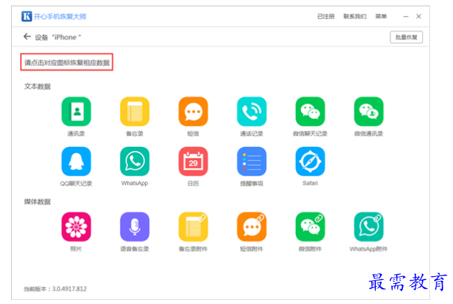This screenshot has height=304, width=453.
Task: Click the blue K app logo
Action: (x=26, y=16)
